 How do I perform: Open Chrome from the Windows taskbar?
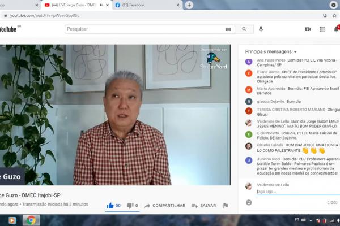click(31, 220)
